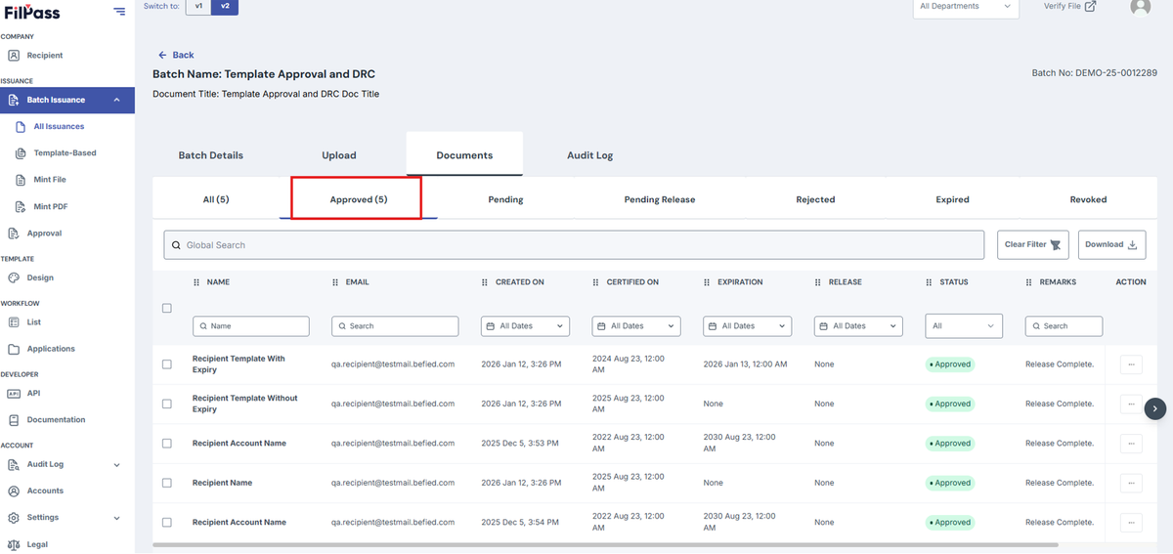Image resolution: width=1173 pixels, height=554 pixels.
Task: Switch to the Upload tab
Action: 339,155
